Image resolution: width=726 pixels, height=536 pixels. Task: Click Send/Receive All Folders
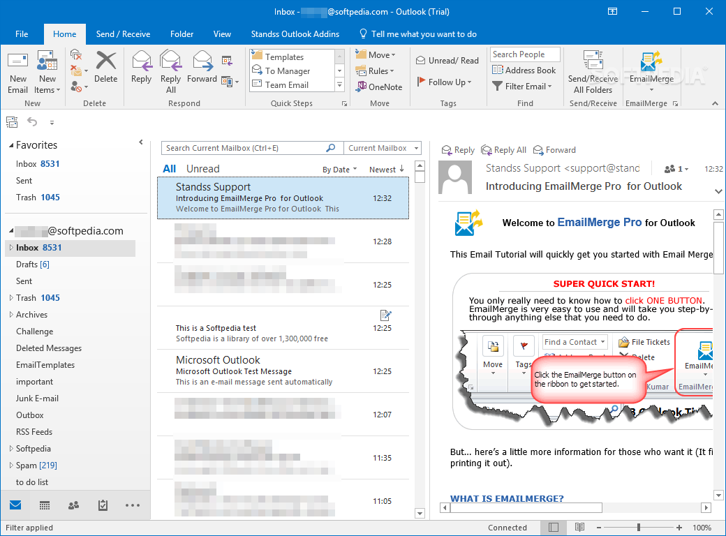coord(593,72)
